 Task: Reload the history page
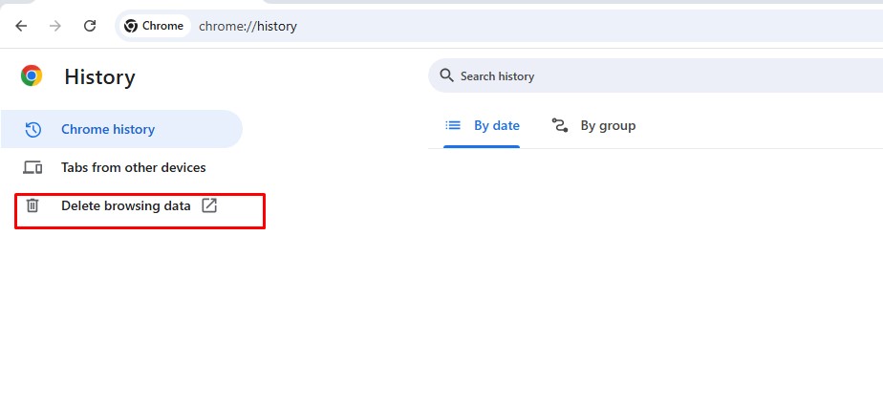point(90,26)
